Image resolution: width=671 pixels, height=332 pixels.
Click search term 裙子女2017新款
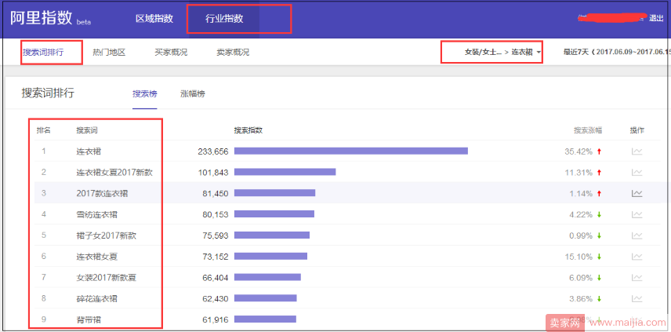(x=107, y=235)
